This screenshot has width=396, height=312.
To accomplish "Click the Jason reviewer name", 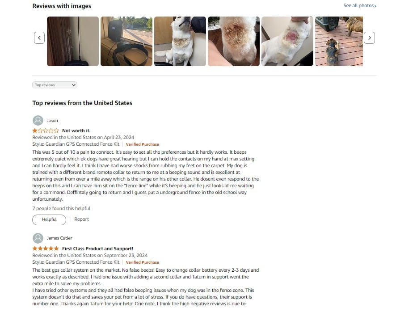I will click(x=52, y=121).
